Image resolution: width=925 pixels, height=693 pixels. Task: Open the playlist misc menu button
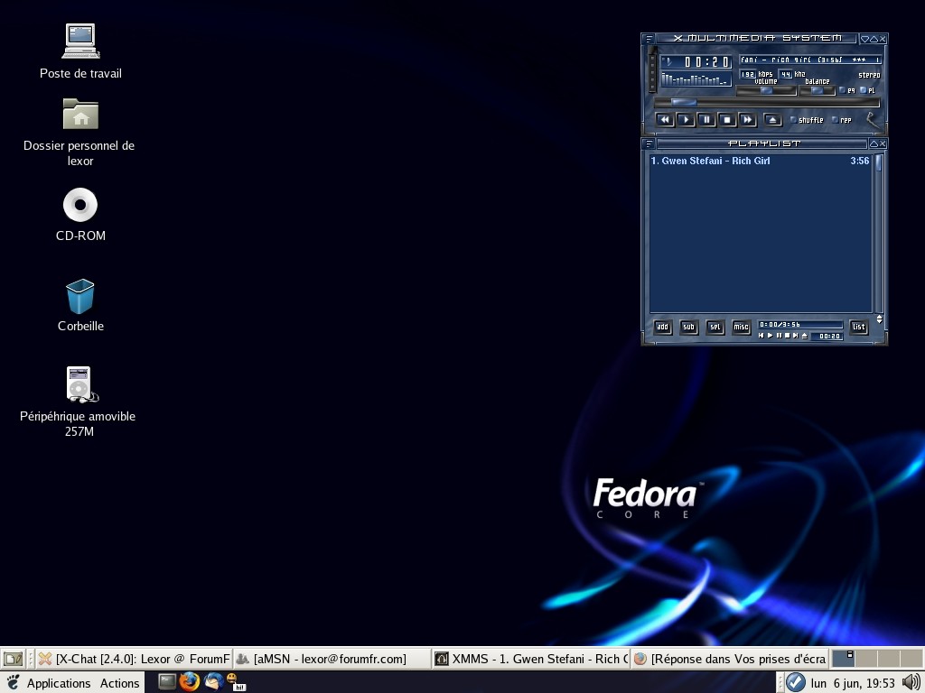click(741, 327)
